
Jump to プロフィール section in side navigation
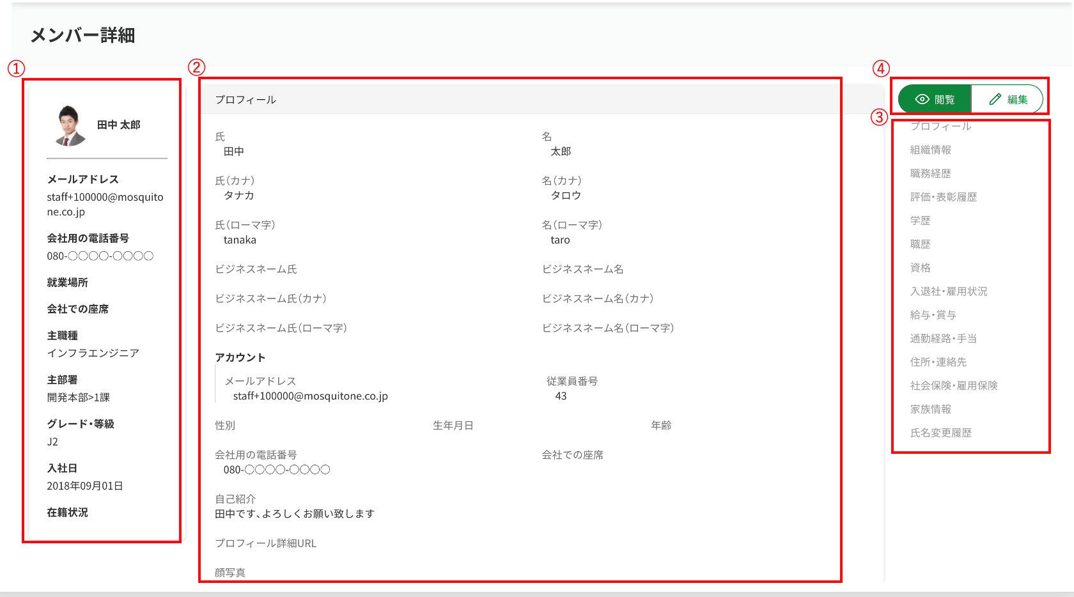pyautogui.click(x=940, y=127)
